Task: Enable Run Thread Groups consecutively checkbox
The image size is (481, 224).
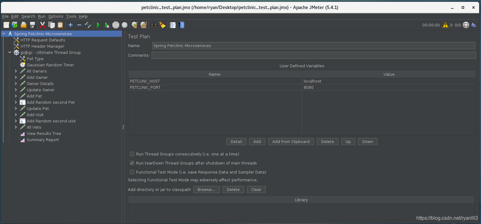Action: click(132, 154)
